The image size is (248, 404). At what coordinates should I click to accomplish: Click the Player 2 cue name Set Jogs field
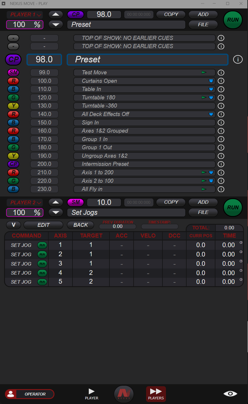[x=126, y=212]
